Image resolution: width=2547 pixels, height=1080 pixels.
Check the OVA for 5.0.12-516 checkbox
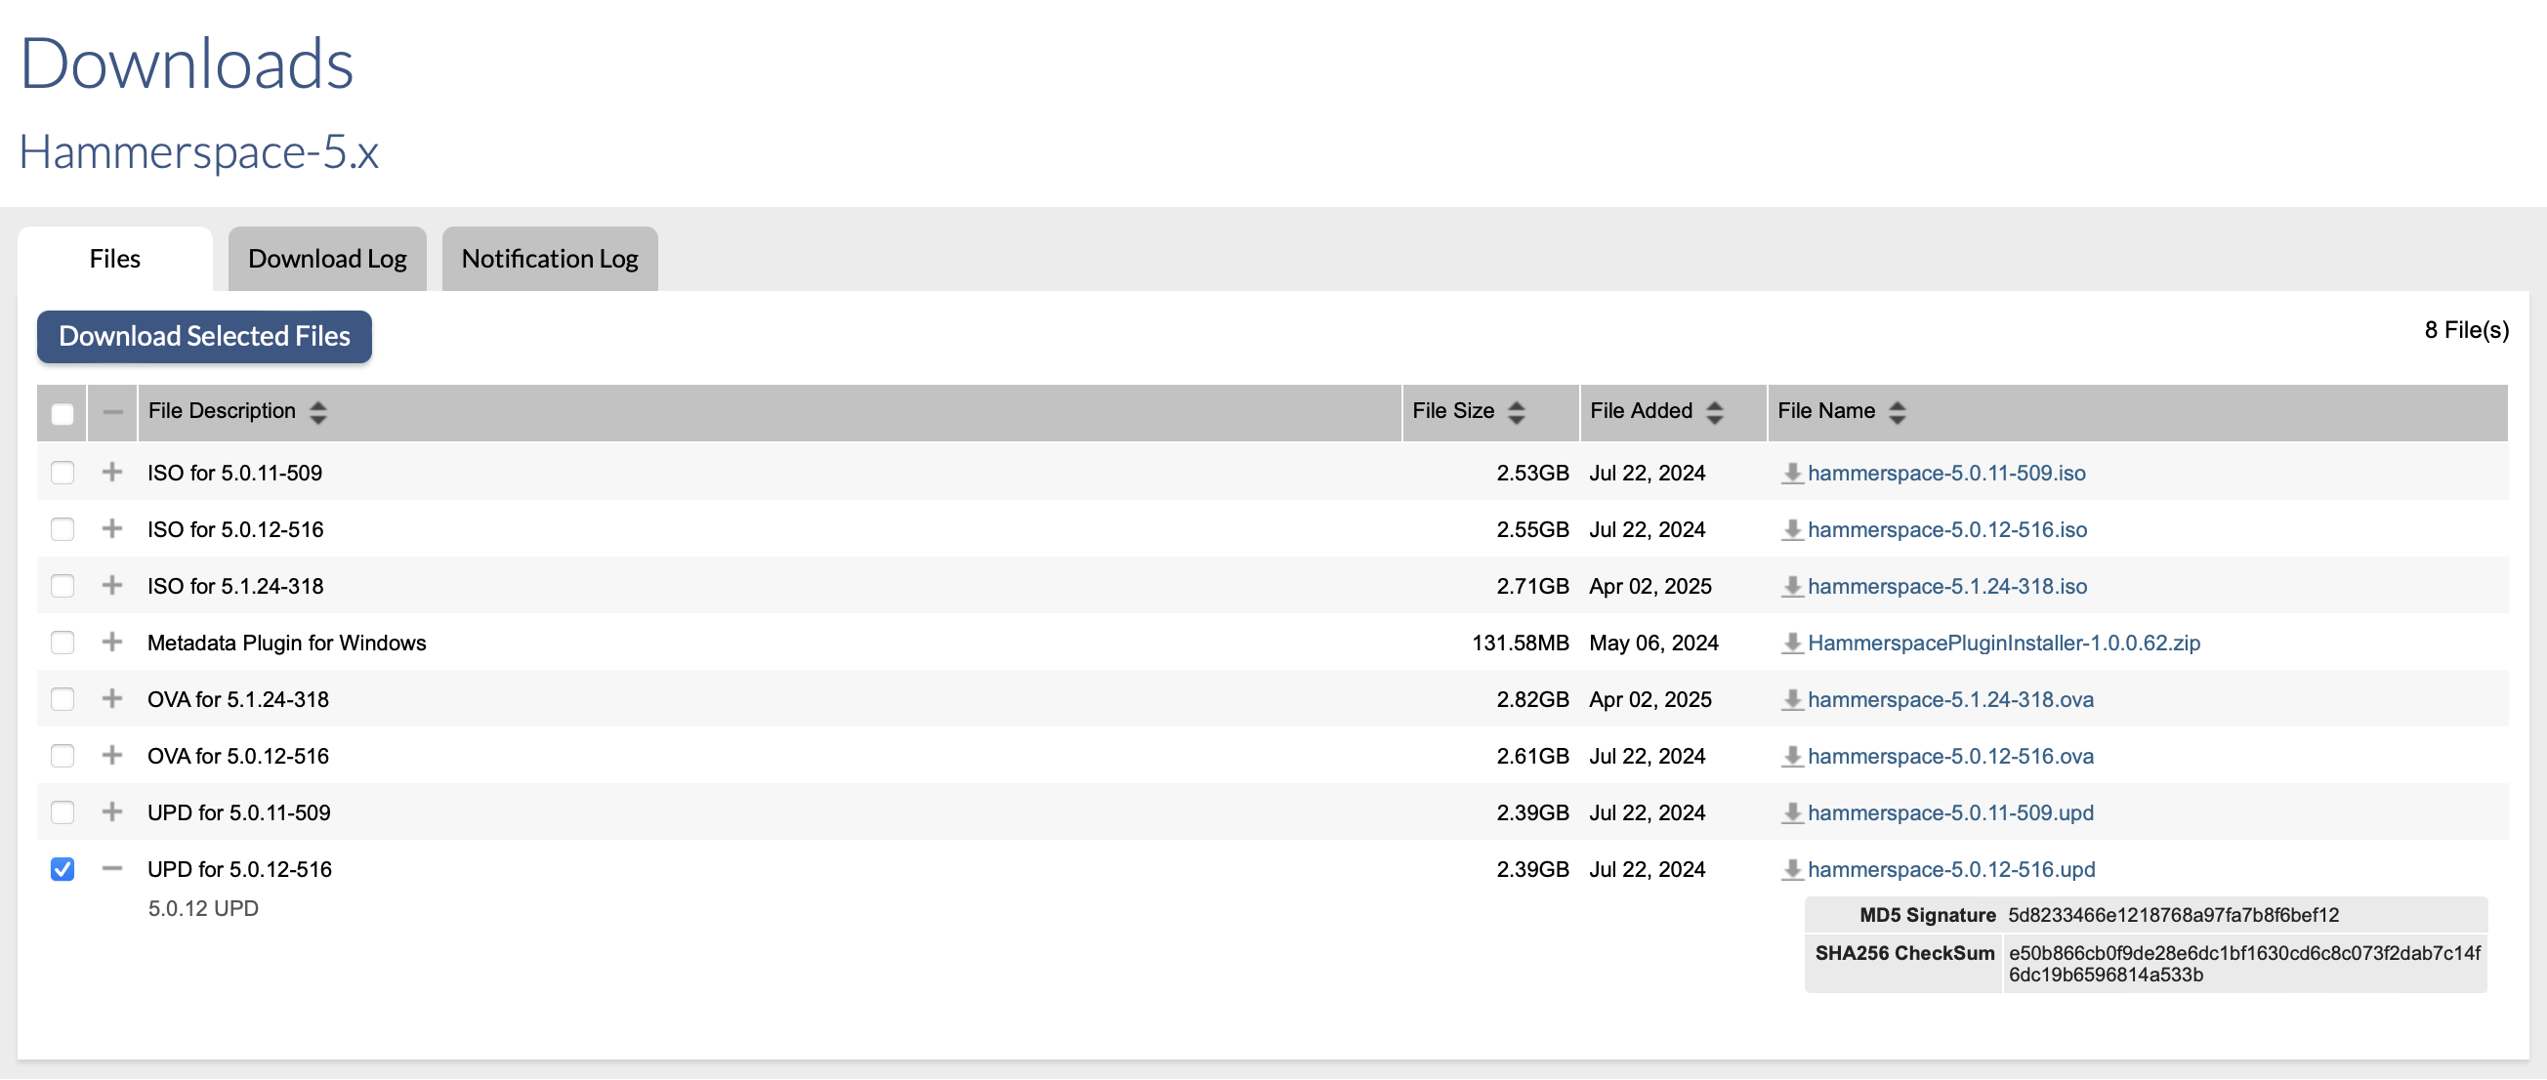pyautogui.click(x=63, y=756)
